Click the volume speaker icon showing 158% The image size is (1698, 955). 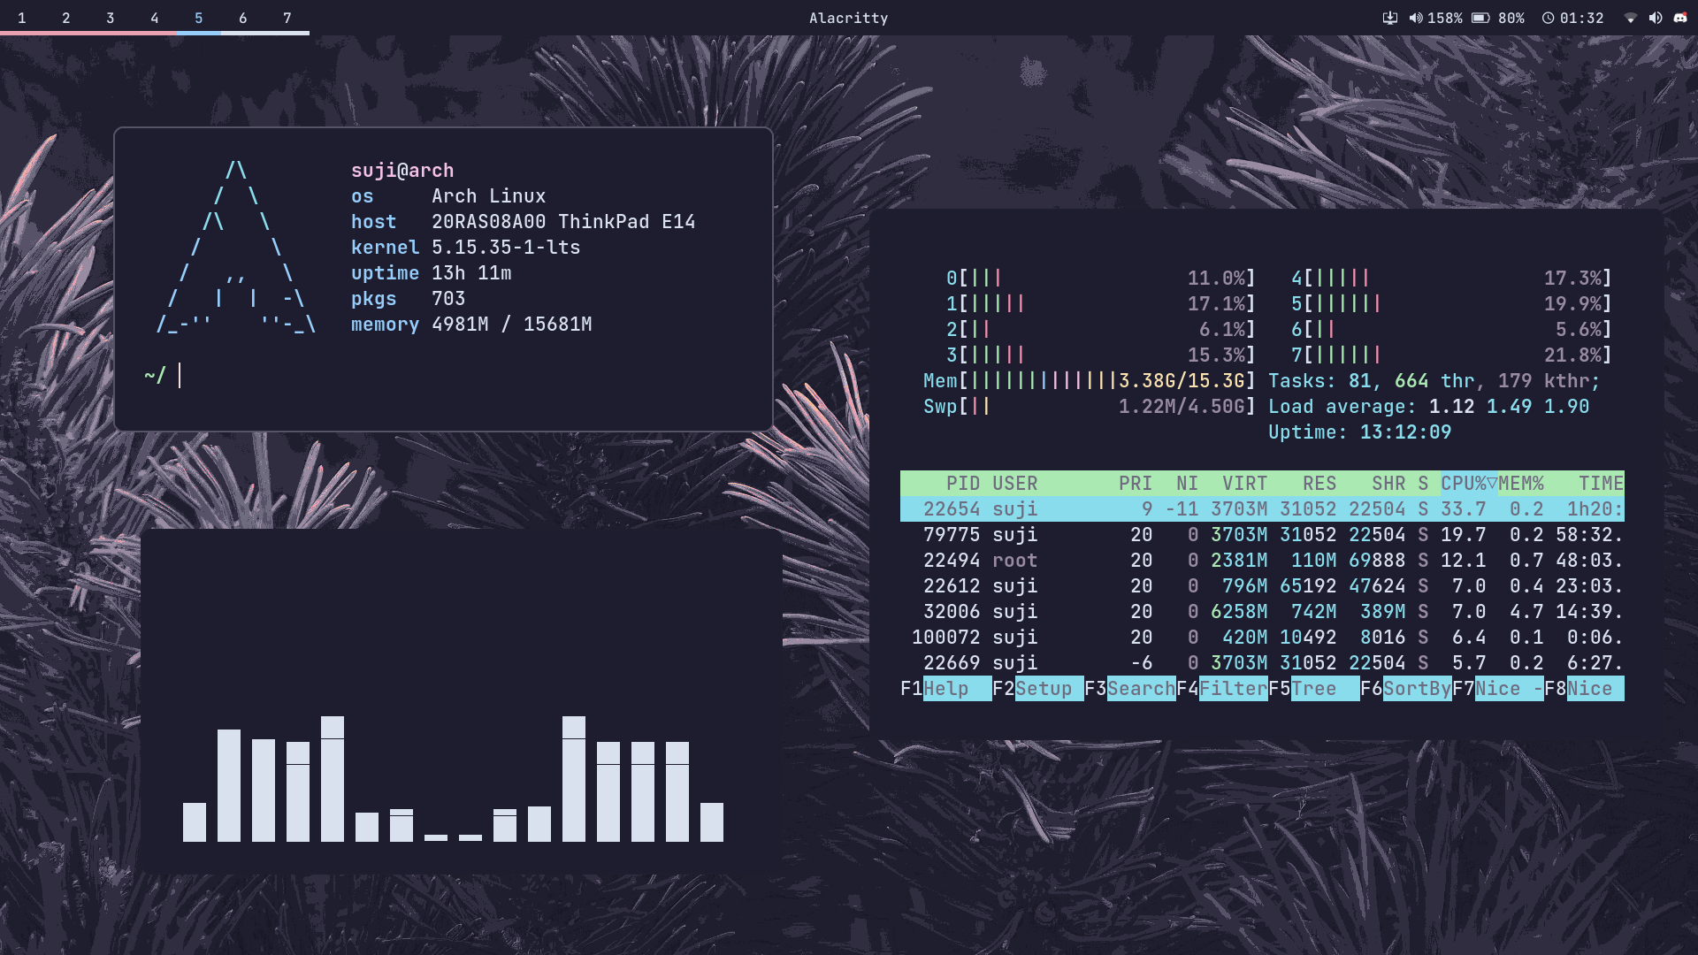[1415, 17]
